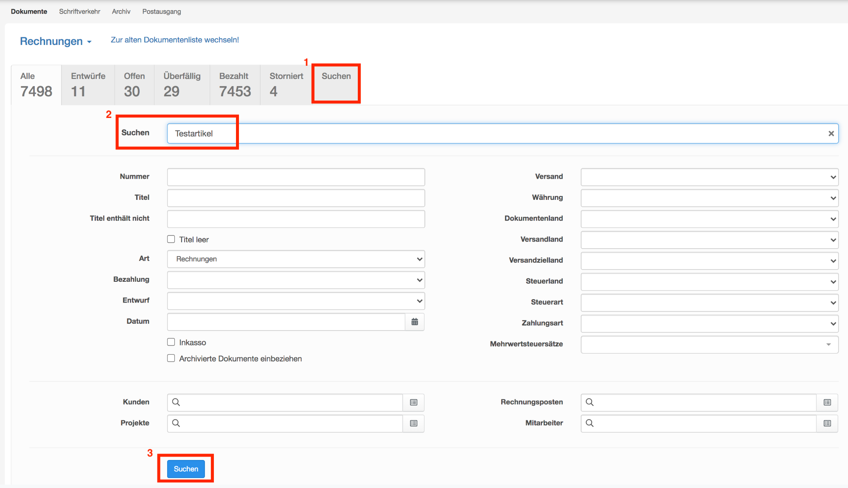The width and height of the screenshot is (848, 488).
Task: Open Archiv in the top menu
Action: coord(121,11)
